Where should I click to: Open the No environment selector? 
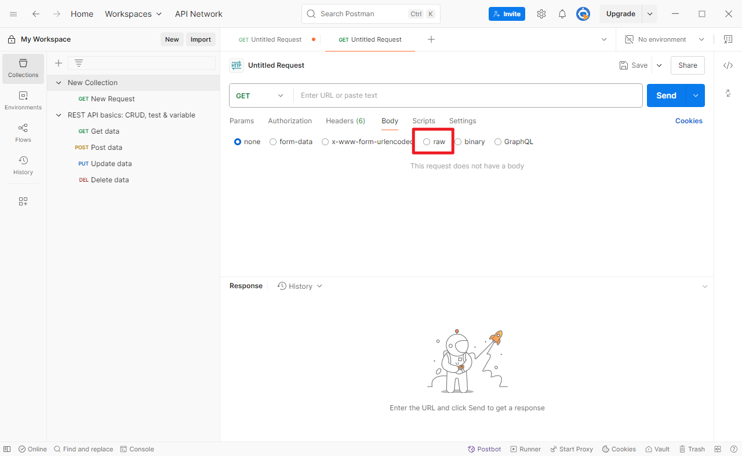pos(664,39)
